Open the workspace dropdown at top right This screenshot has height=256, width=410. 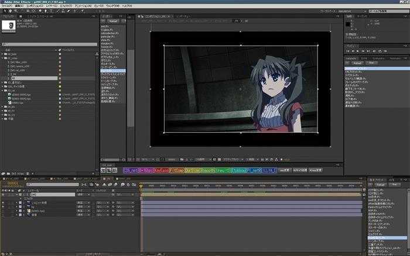tap(352, 12)
